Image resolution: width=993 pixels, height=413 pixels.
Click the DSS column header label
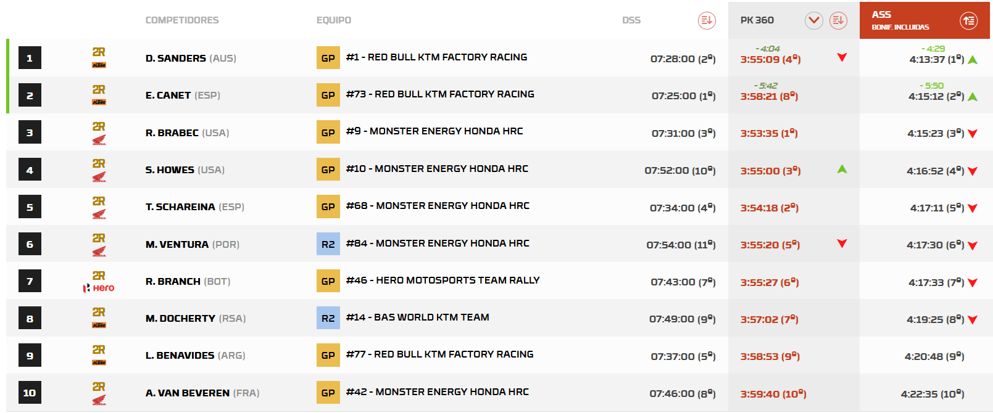coord(631,20)
